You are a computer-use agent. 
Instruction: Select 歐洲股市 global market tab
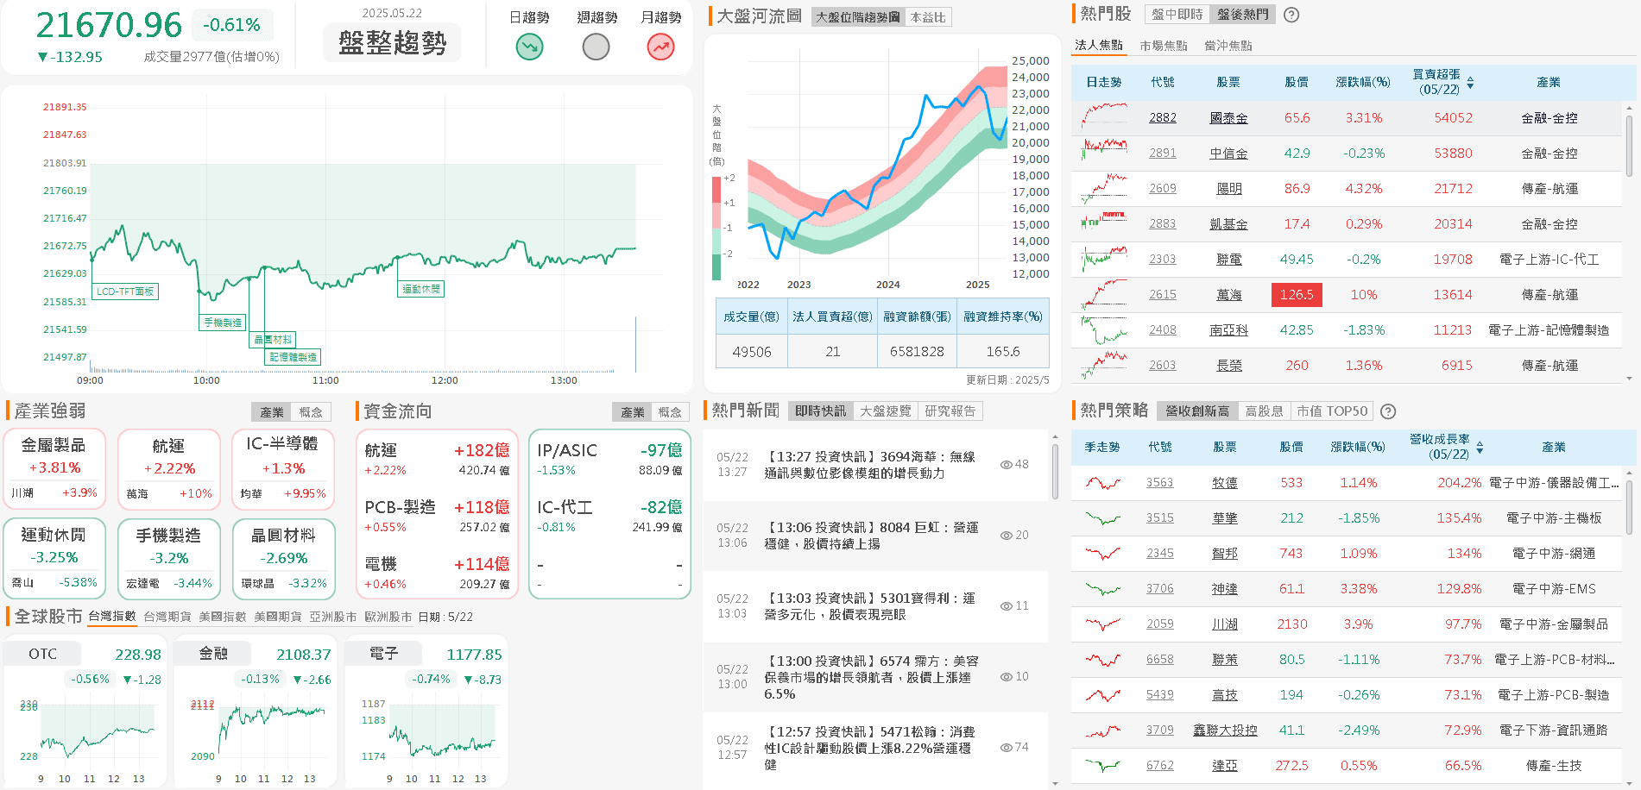tap(388, 617)
